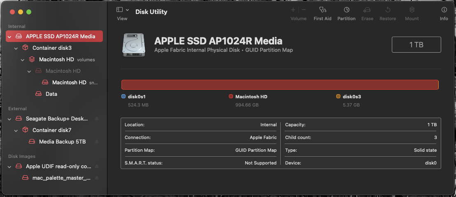The height and width of the screenshot is (197, 456).
Task: Click the External section header
Action: pyautogui.click(x=17, y=109)
